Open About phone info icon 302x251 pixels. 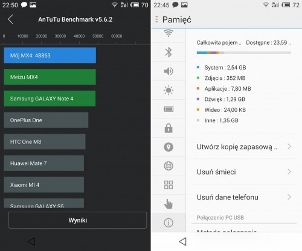[169, 223]
